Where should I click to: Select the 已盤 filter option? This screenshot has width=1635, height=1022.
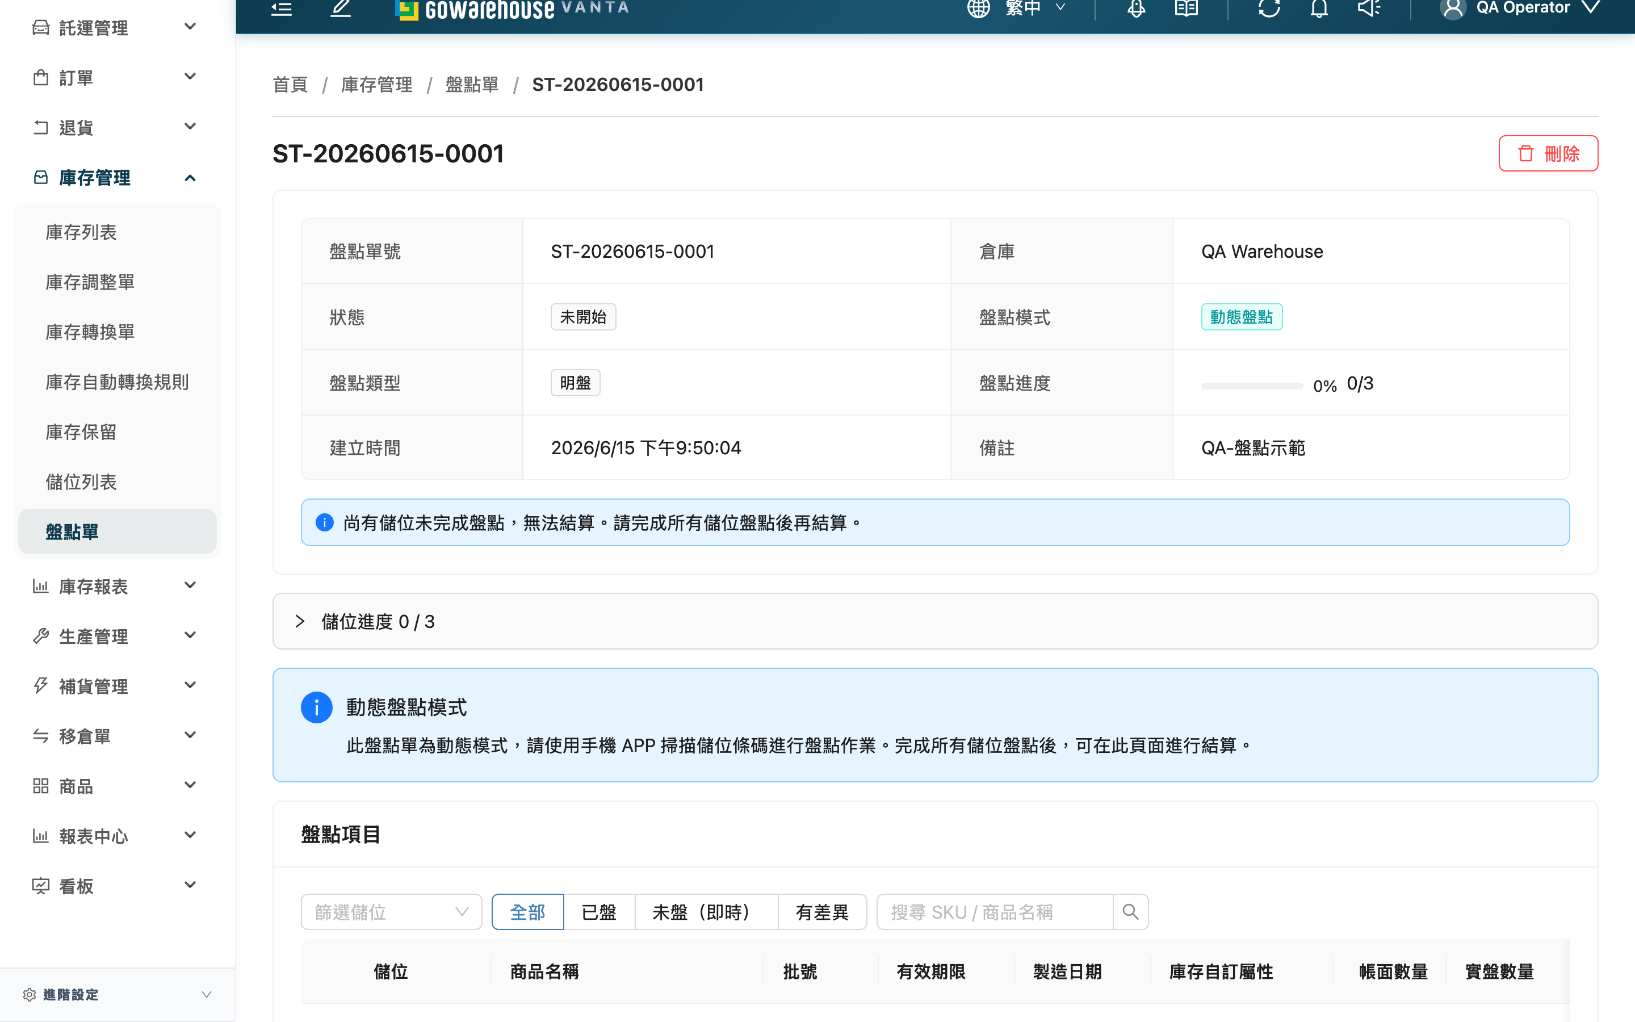[598, 912]
